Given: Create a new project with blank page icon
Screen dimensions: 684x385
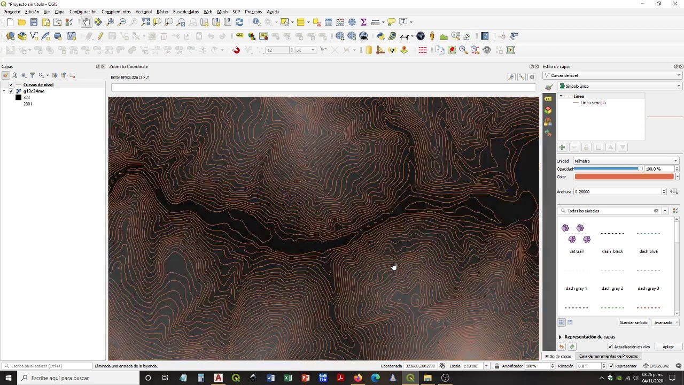Looking at the screenshot, I should (x=10, y=22).
